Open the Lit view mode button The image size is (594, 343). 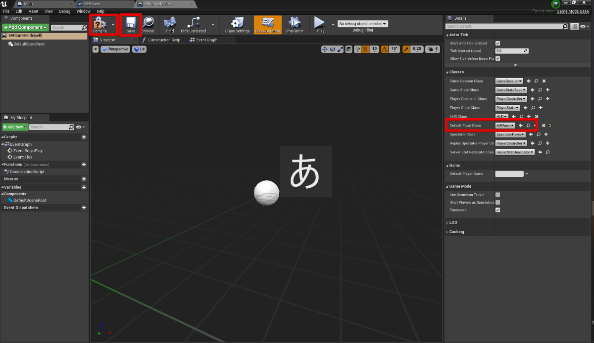[139, 49]
